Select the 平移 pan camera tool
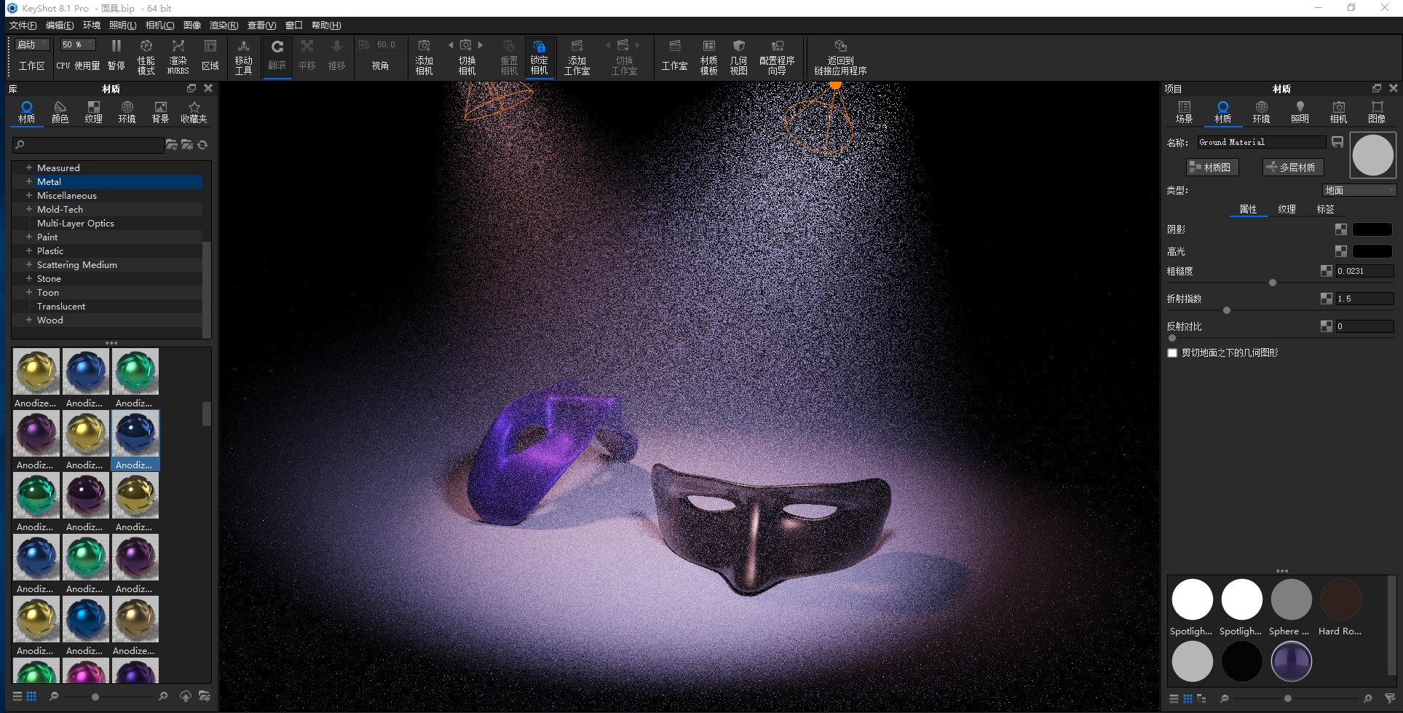 [307, 55]
